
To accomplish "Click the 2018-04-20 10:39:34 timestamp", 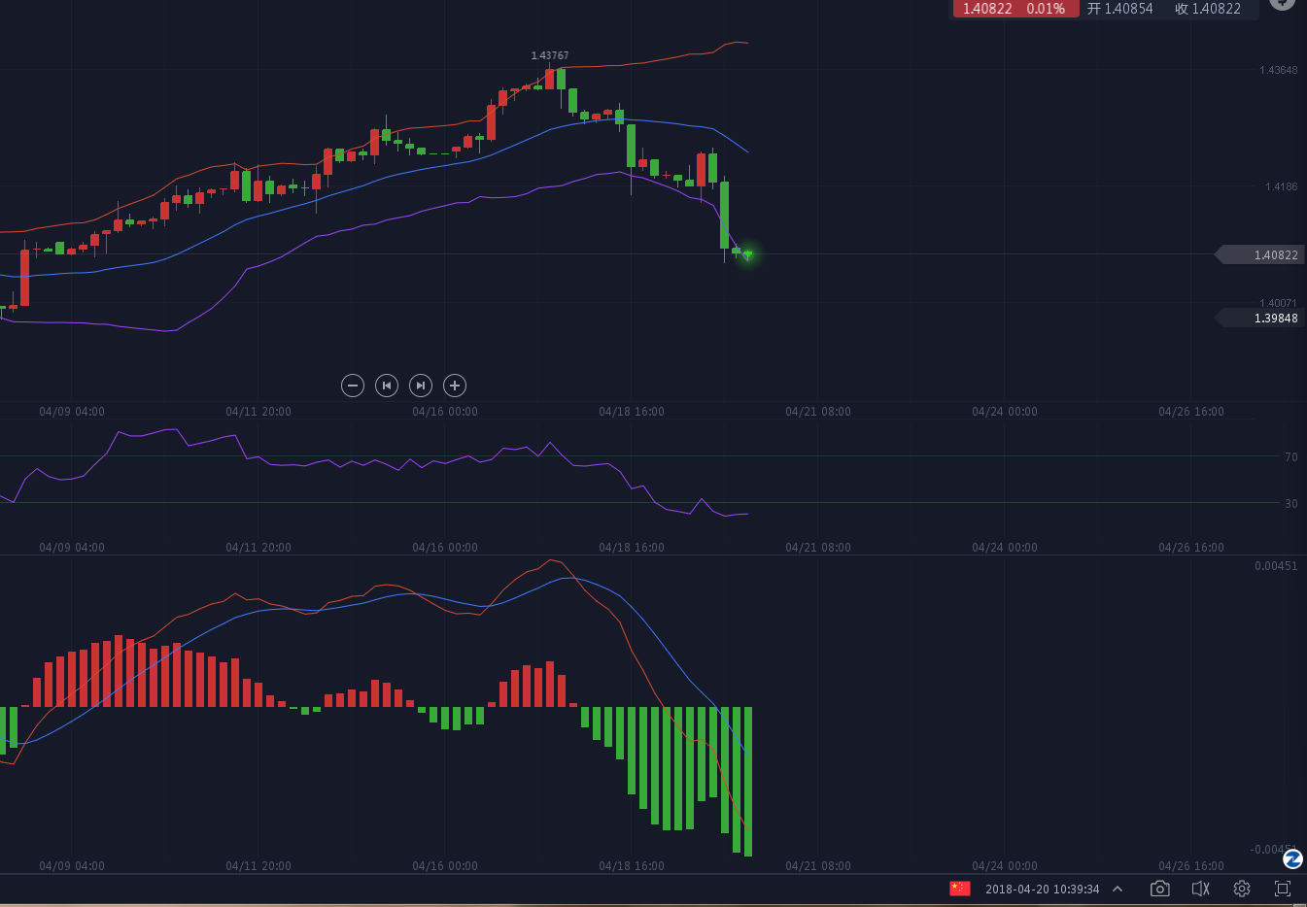I will (x=1042, y=889).
